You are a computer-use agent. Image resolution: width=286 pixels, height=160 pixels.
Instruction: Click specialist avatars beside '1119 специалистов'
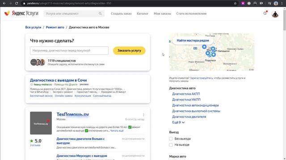pyautogui.click(x=38, y=62)
